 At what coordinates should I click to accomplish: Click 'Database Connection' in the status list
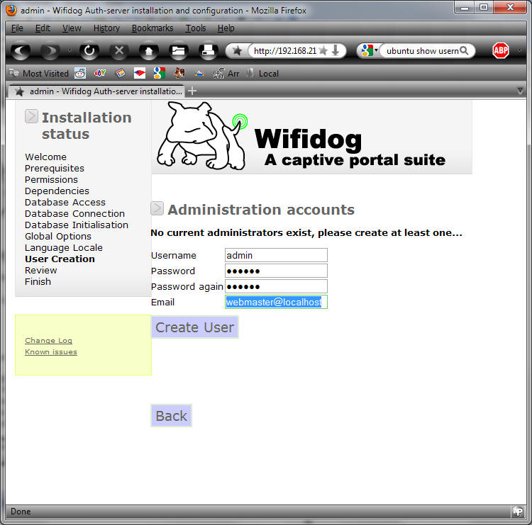(74, 213)
